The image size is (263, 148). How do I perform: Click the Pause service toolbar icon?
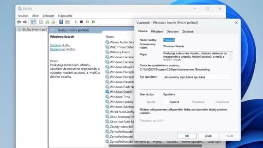[x=87, y=22]
